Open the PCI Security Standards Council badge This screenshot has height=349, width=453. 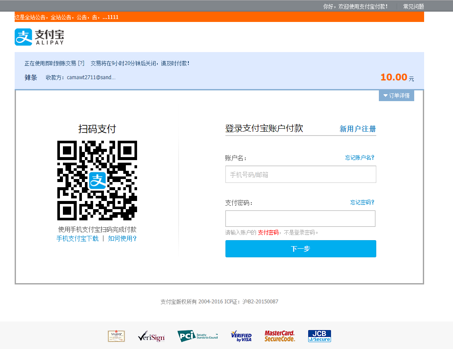[x=197, y=337]
